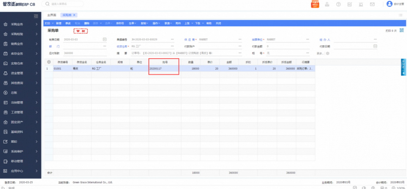The image size is (407, 189).
Task: Open the 操作 toolbar dropdown
Action: click(x=156, y=23)
